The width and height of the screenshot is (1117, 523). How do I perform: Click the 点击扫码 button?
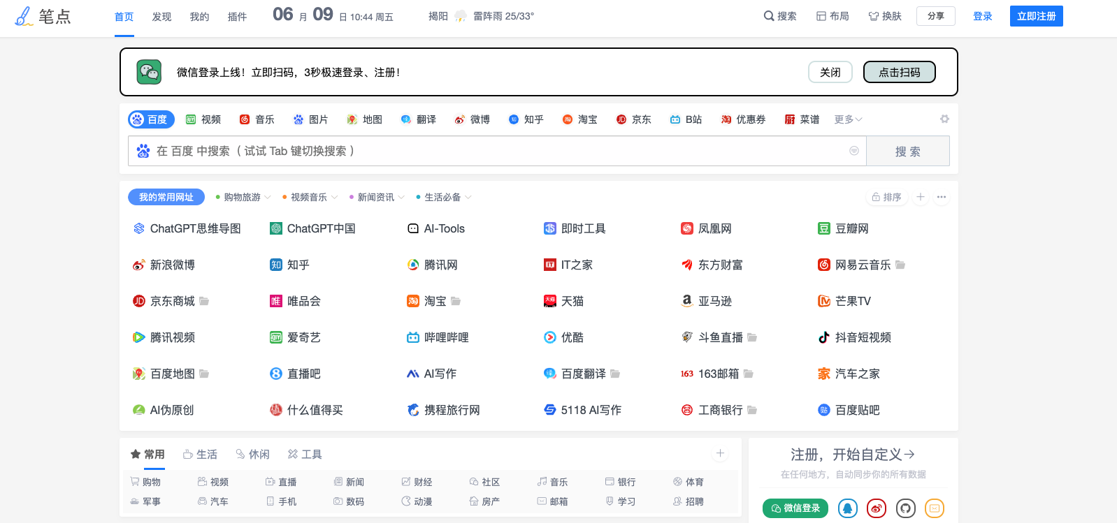pyautogui.click(x=900, y=72)
